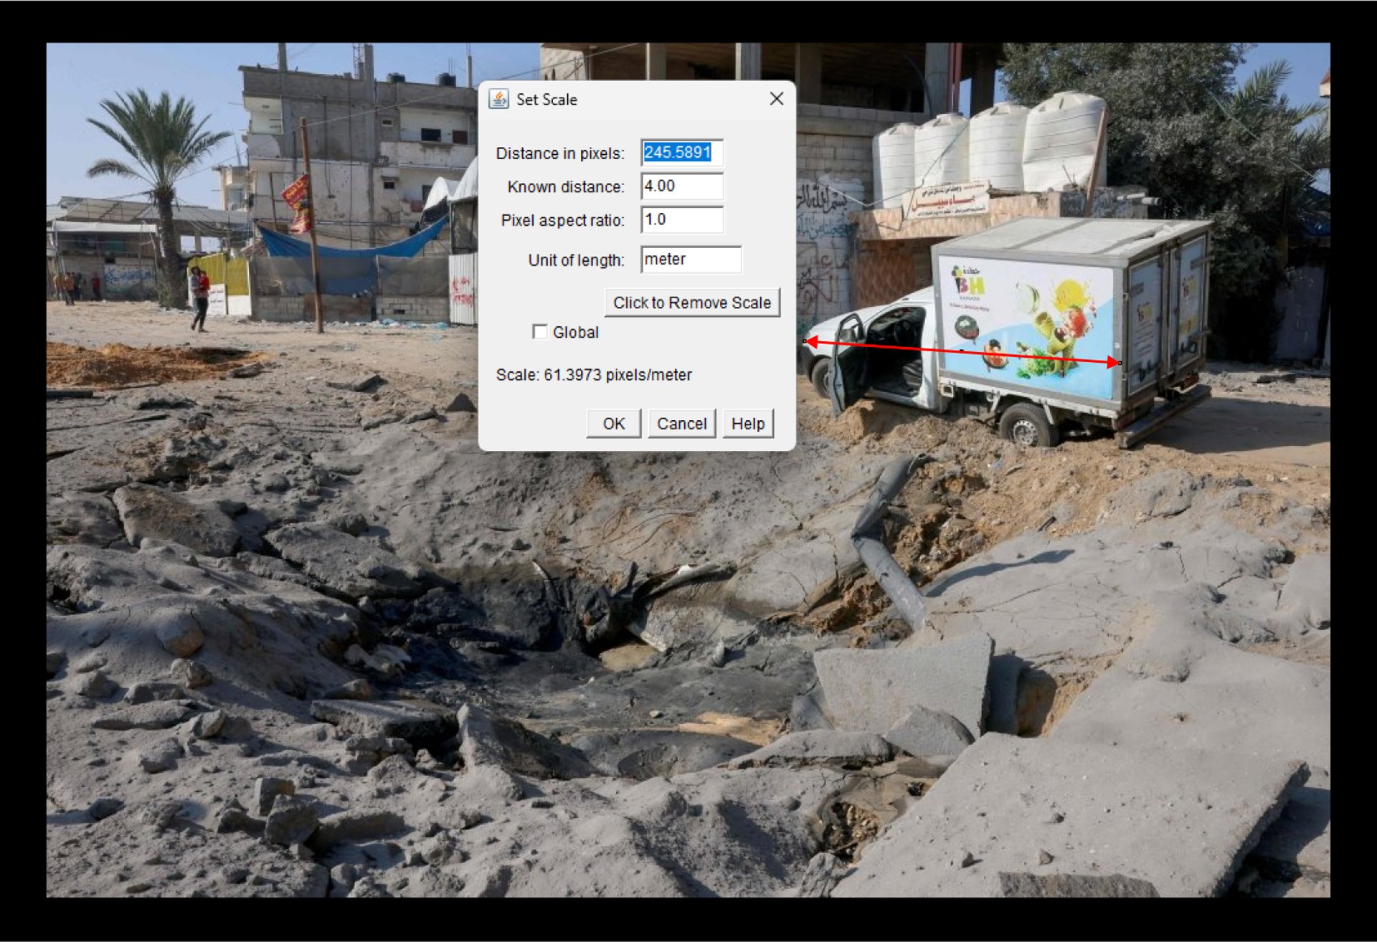Screen dimensions: 1377x942
Task: Click right arrowhead handle of red line
Action: pos(1119,363)
